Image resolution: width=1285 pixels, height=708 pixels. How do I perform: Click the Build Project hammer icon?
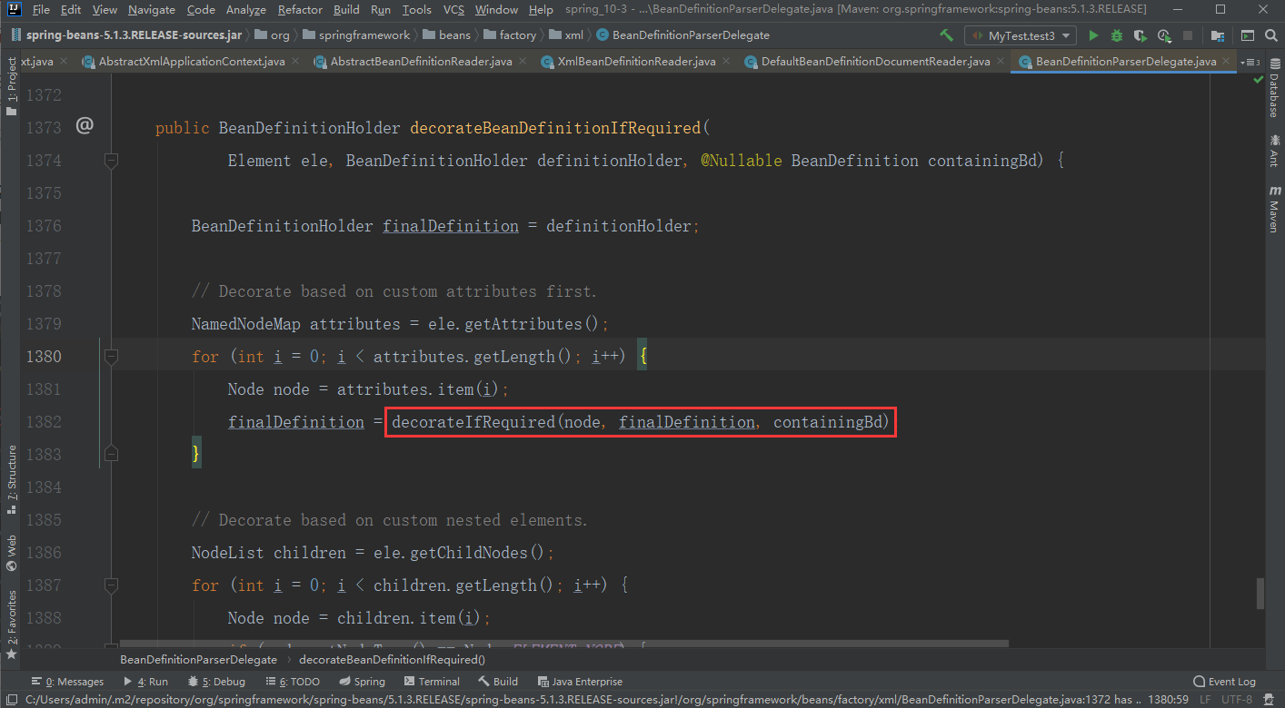click(x=946, y=35)
